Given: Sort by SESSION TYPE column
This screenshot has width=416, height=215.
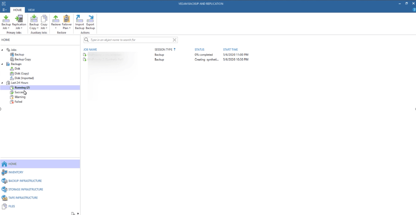Looking at the screenshot, I should pyautogui.click(x=163, y=50).
